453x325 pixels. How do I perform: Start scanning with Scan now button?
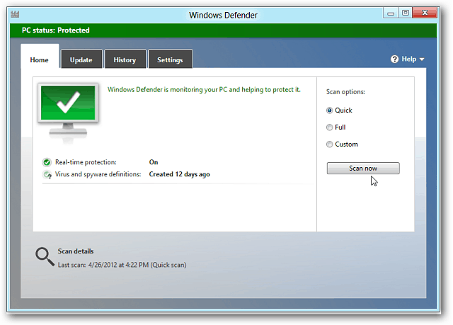pos(363,168)
